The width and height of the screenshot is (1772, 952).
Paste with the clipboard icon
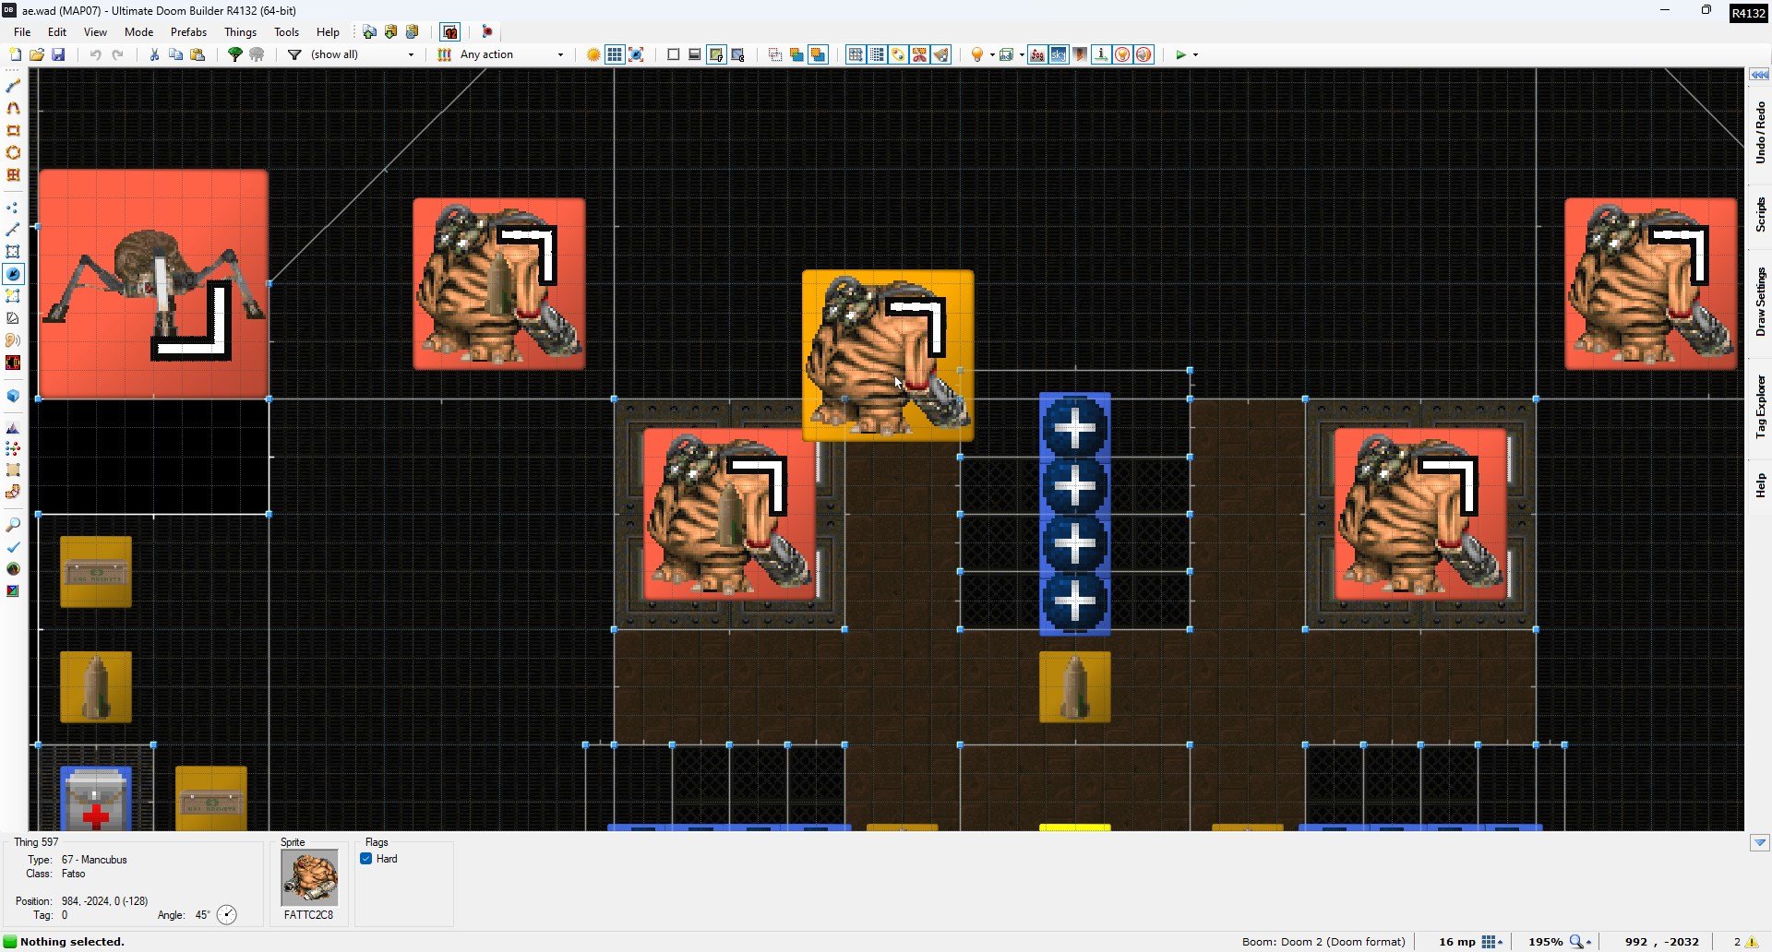point(198,54)
